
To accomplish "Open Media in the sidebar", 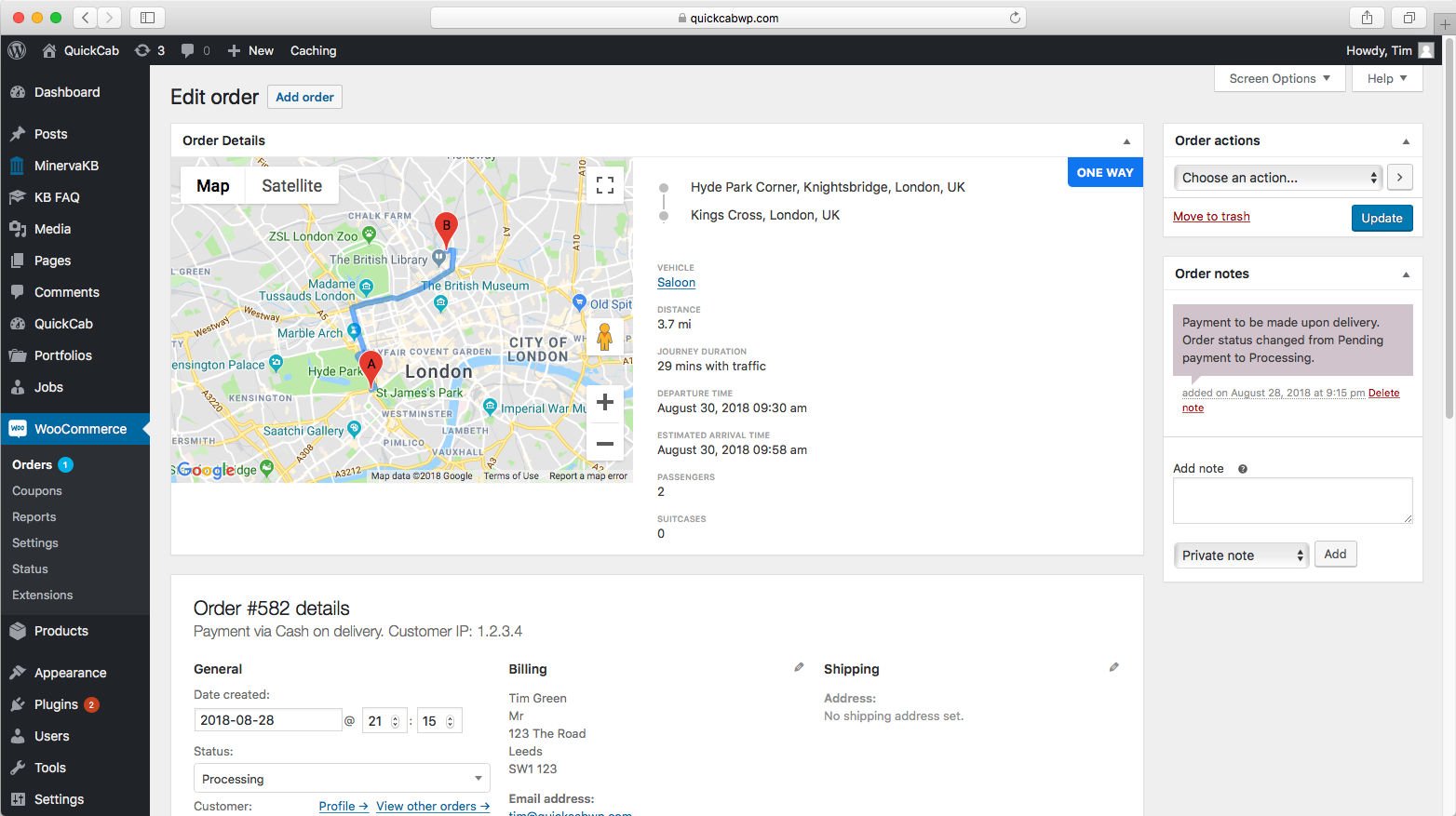I will tap(74, 229).
